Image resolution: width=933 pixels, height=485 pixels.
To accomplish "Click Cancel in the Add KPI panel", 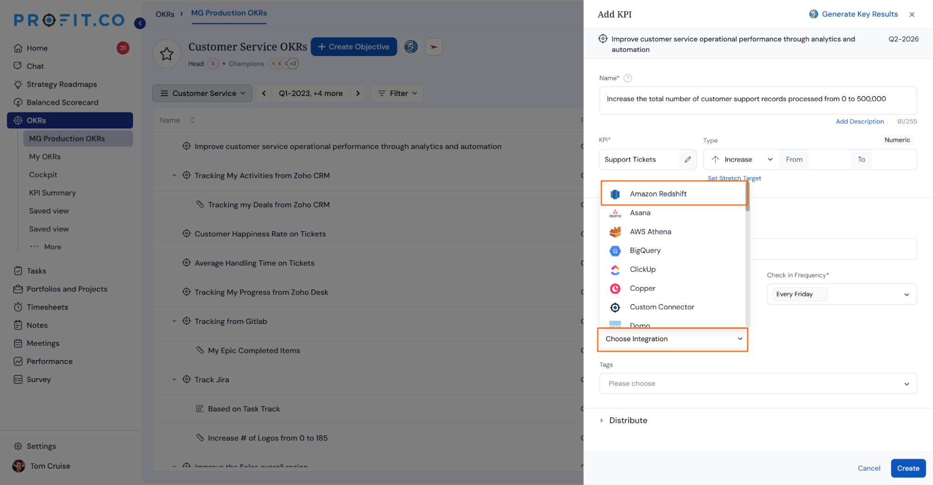I will [869, 468].
